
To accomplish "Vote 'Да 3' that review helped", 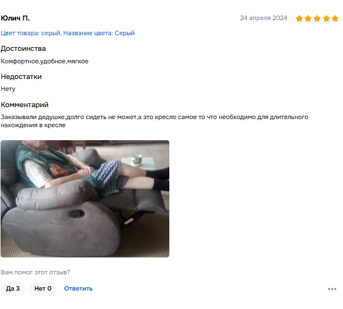I will [13, 288].
